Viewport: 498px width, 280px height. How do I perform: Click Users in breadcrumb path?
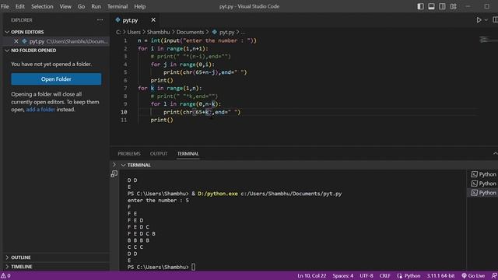[x=134, y=32]
